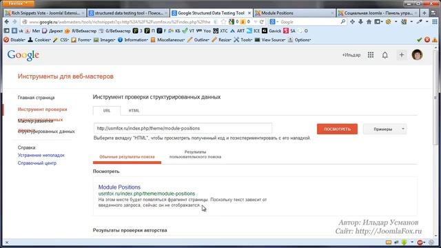Open Справочный центр help link

pyautogui.click(x=37, y=163)
